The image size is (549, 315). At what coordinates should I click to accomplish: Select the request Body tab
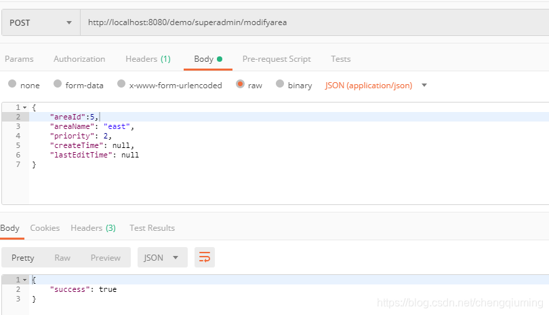coord(208,59)
